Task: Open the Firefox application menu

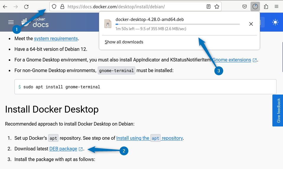Action: click(x=276, y=7)
